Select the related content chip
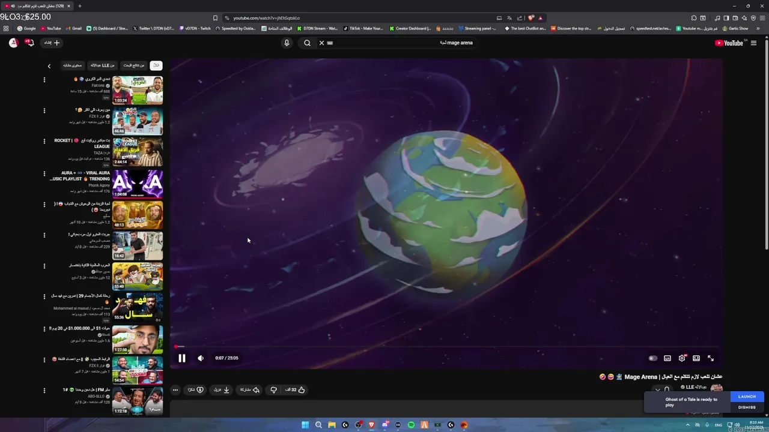 72,65
